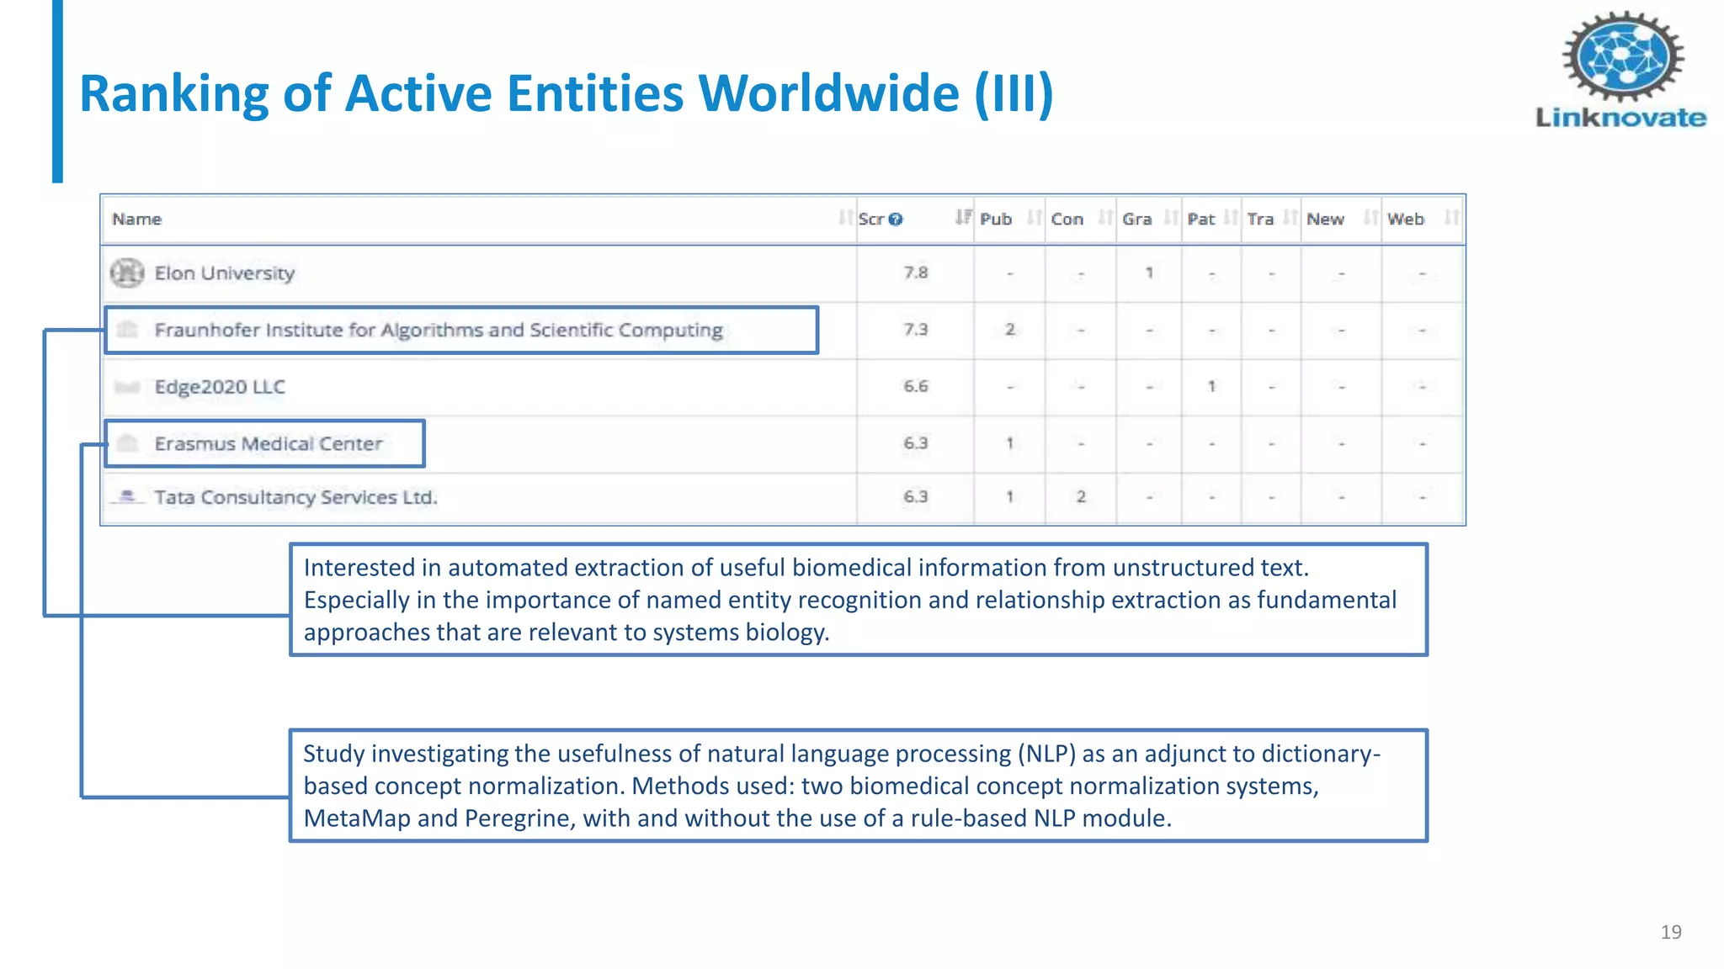Open the Elon University entry
Image resolution: width=1724 pixels, height=969 pixels.
point(225,273)
